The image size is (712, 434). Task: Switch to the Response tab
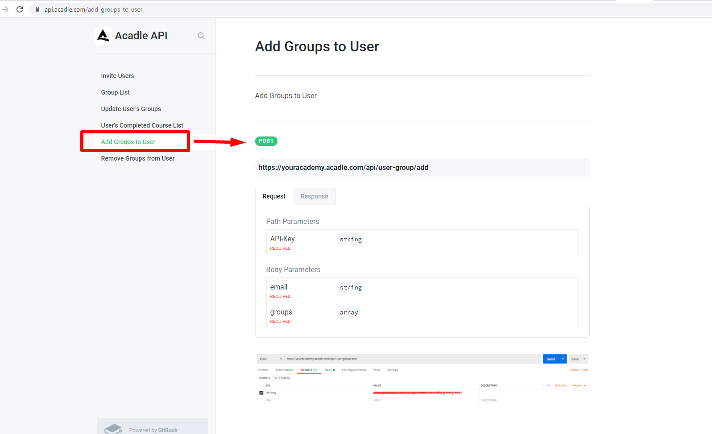(x=315, y=196)
